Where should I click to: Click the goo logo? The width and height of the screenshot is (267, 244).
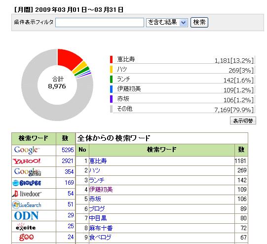pos(26,237)
